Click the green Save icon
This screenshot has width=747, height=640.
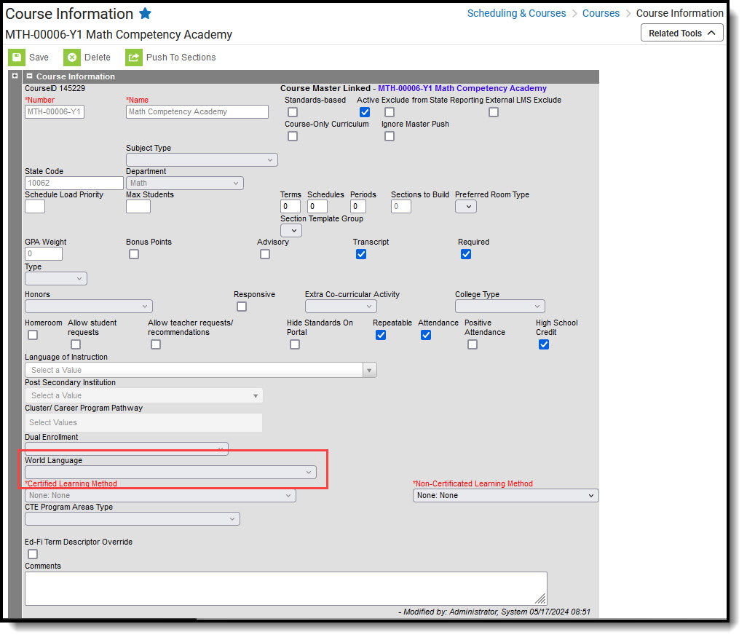(x=17, y=58)
